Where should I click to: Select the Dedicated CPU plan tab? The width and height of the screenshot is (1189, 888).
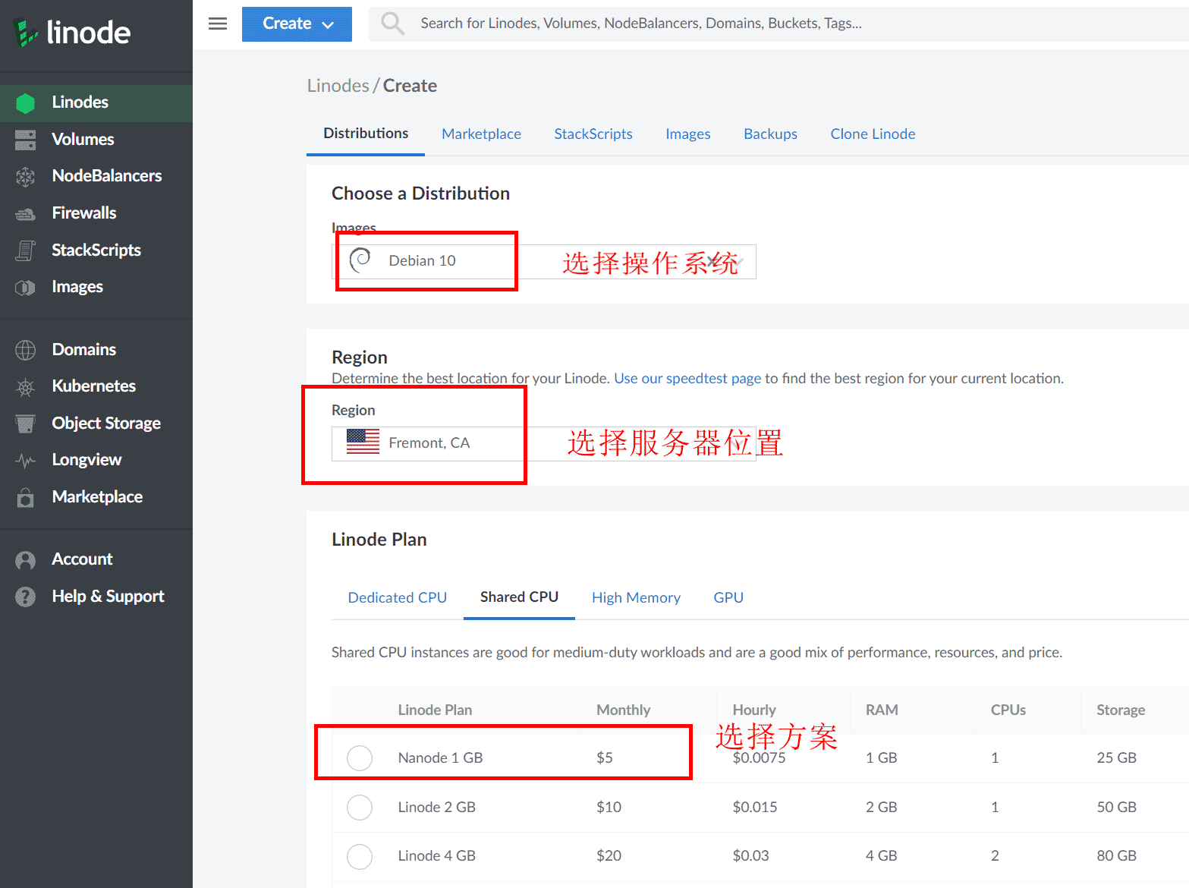[397, 598]
